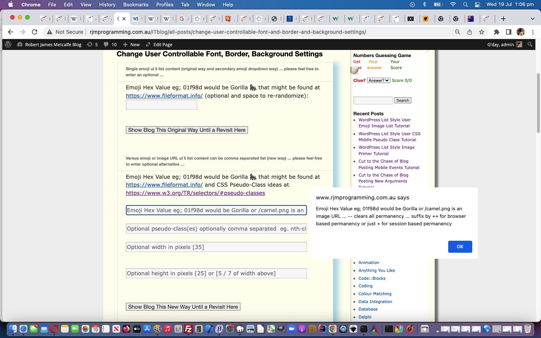Click the pencil notepad image in sidebar
The image size is (541, 338).
click(355, 70)
